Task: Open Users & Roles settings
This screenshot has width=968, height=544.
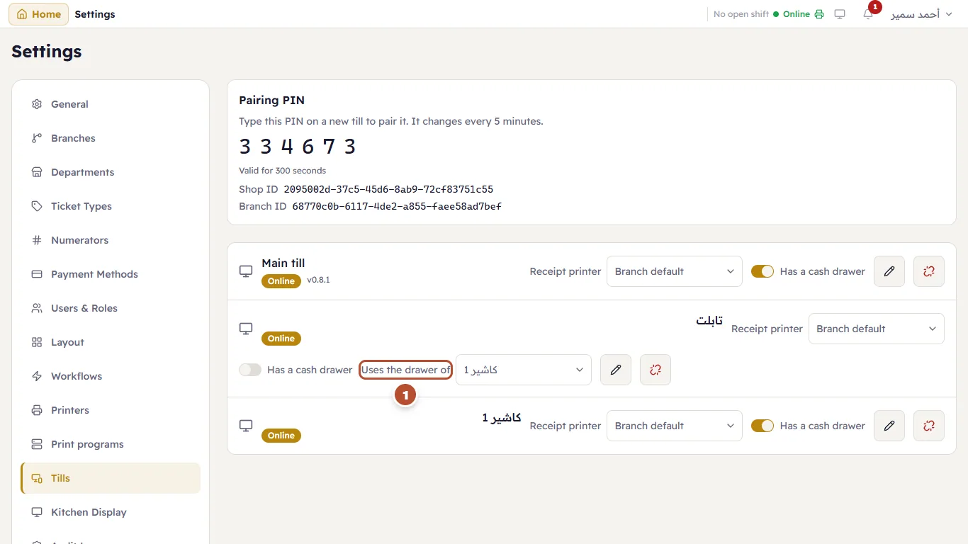Action: (x=111, y=308)
